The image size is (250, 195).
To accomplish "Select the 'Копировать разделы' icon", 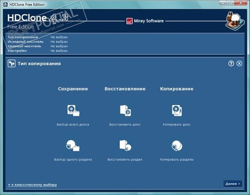I will click(177, 146).
